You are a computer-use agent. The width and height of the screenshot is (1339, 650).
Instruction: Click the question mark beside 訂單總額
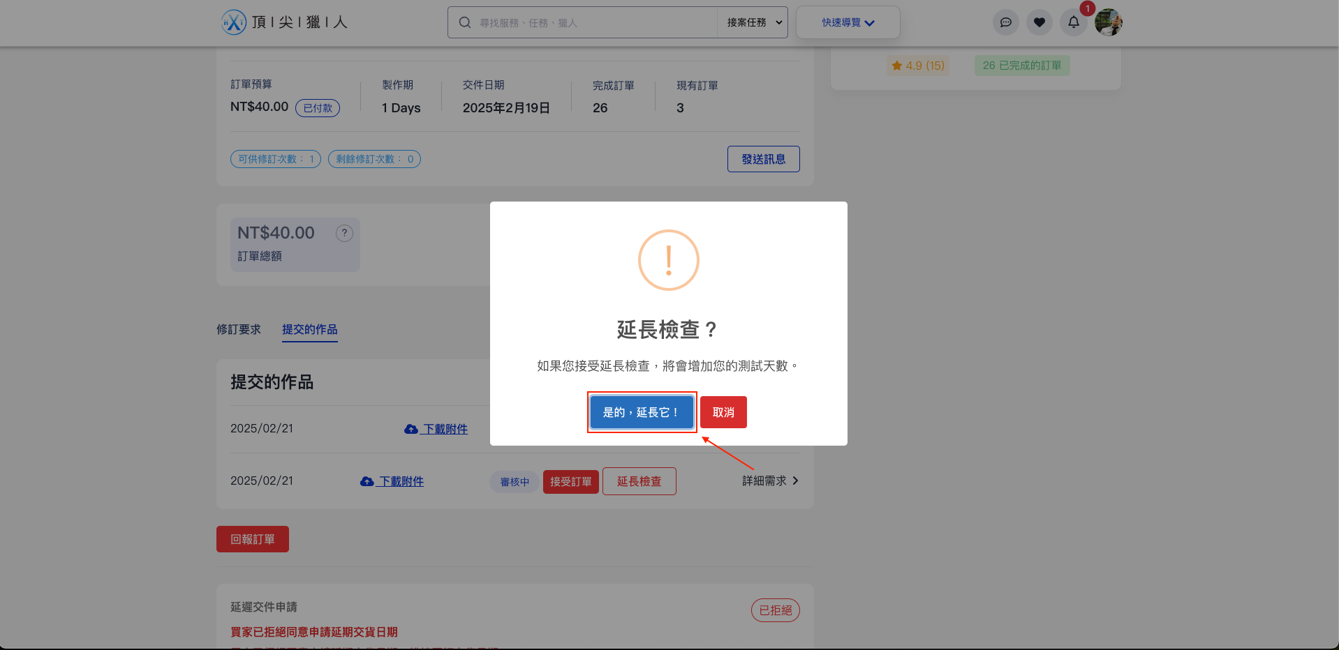click(344, 233)
